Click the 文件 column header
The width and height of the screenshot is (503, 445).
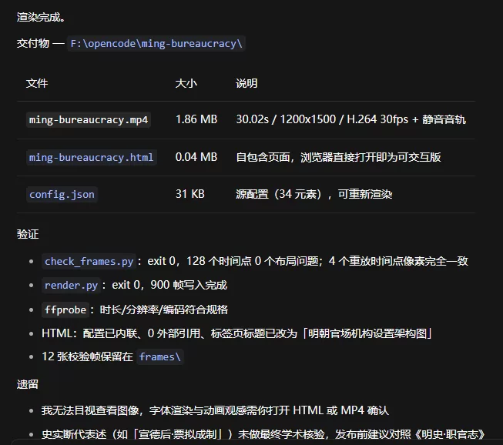(37, 83)
